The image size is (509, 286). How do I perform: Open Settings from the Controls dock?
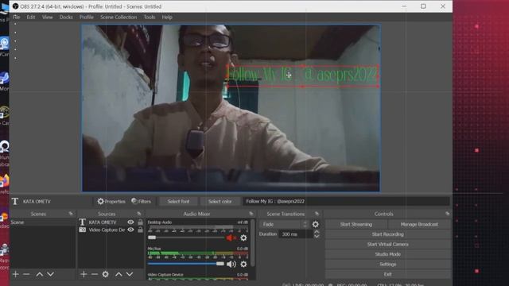(387, 265)
